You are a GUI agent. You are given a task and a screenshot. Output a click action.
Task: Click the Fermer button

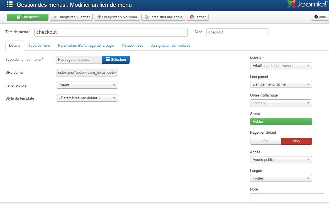click(198, 17)
